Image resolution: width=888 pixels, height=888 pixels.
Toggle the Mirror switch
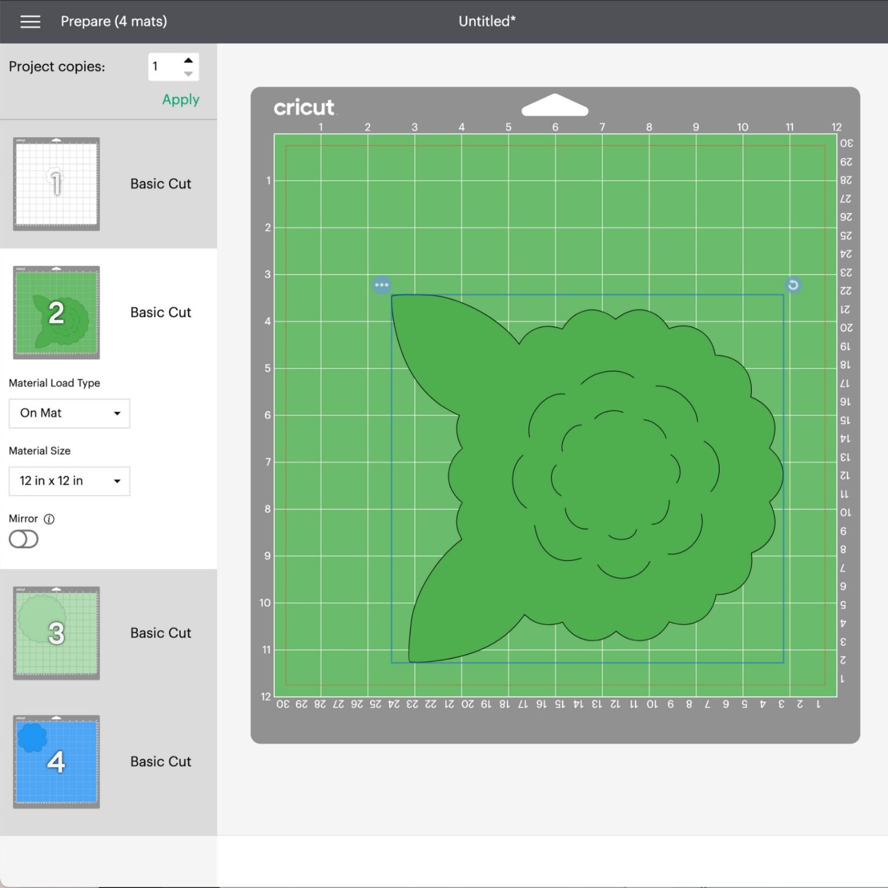click(x=24, y=539)
